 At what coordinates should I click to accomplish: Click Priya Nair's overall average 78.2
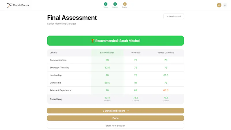tap(135, 98)
